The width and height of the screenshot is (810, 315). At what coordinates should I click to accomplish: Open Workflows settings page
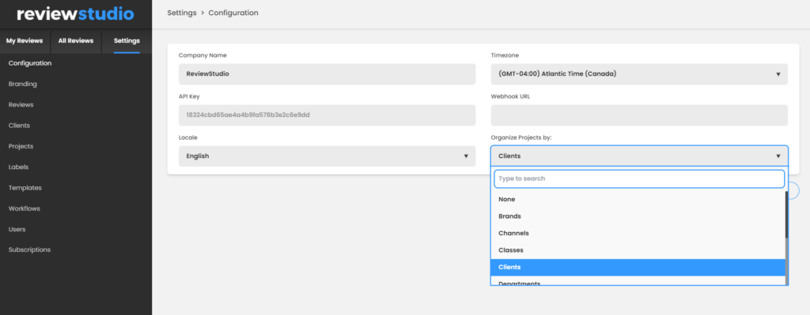tap(25, 208)
